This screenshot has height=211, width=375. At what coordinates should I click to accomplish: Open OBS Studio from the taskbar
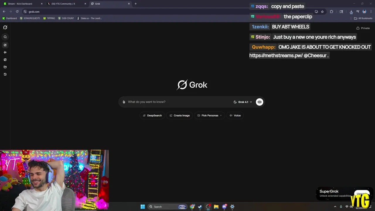coord(208,207)
